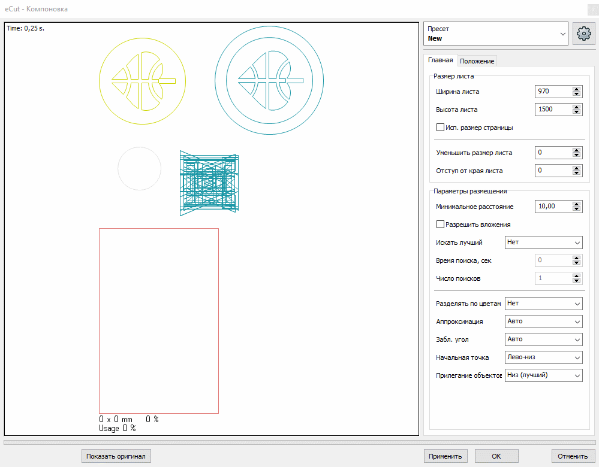The height and width of the screenshot is (467, 599).
Task: Increase Минимальное расстояние with up arrow
Action: click(x=576, y=204)
